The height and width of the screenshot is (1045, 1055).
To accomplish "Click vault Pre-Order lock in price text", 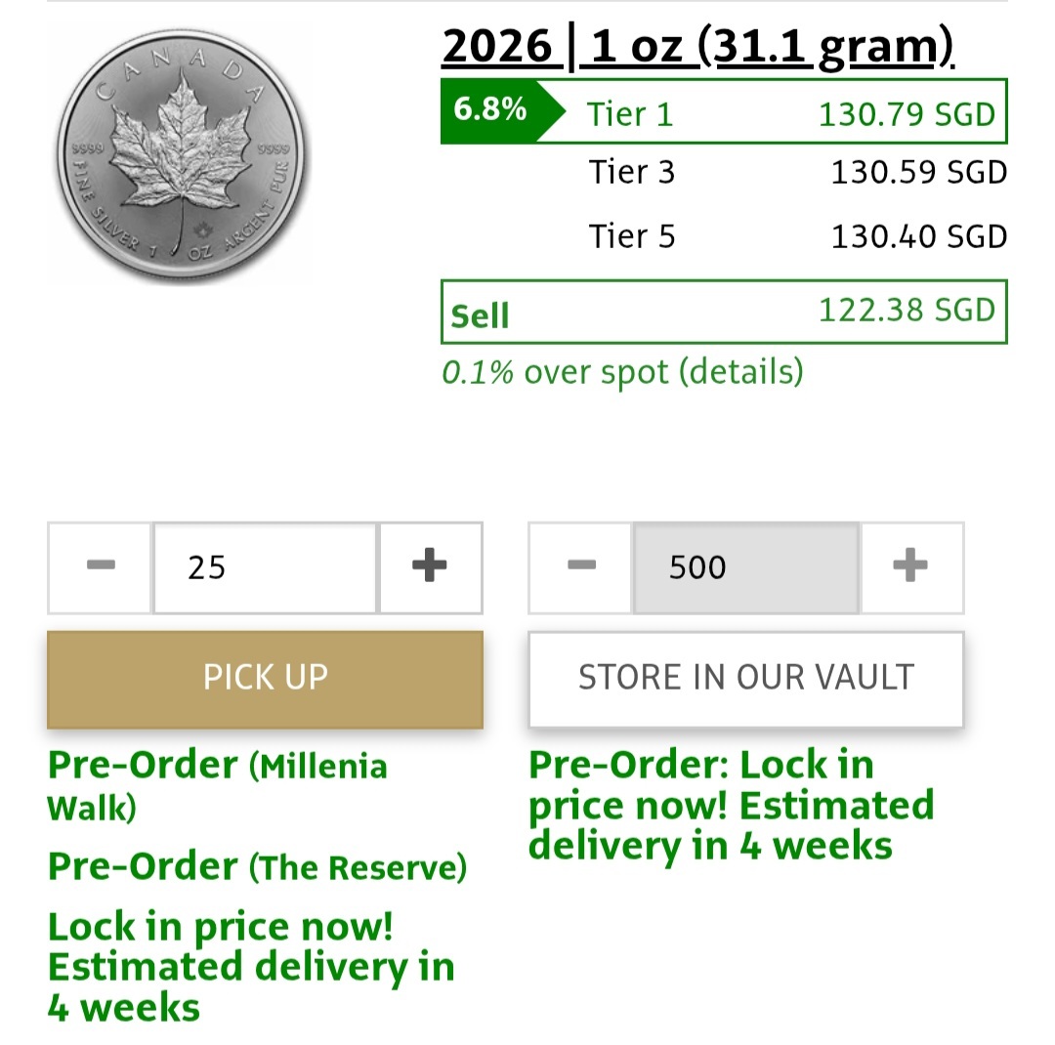I will click(732, 805).
